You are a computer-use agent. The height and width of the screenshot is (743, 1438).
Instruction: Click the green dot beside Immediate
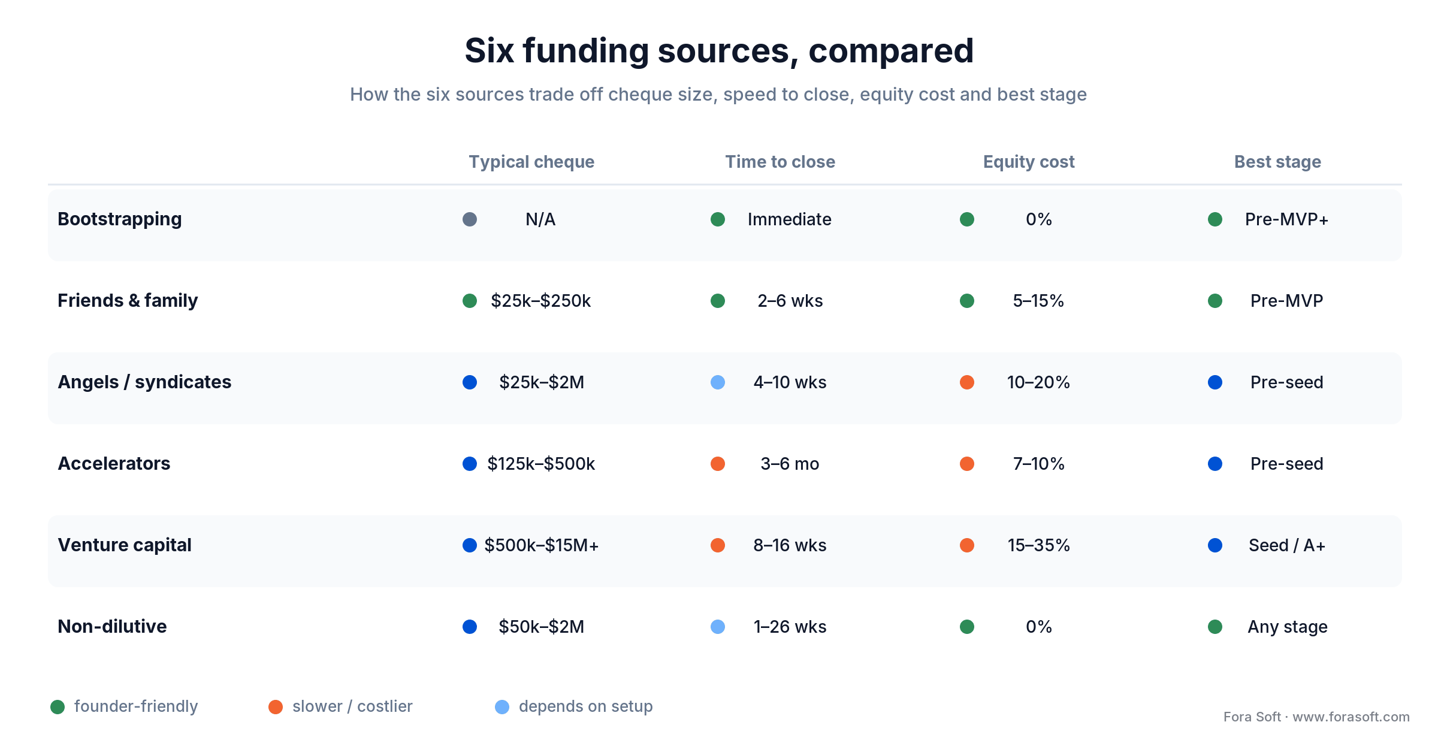[718, 219]
